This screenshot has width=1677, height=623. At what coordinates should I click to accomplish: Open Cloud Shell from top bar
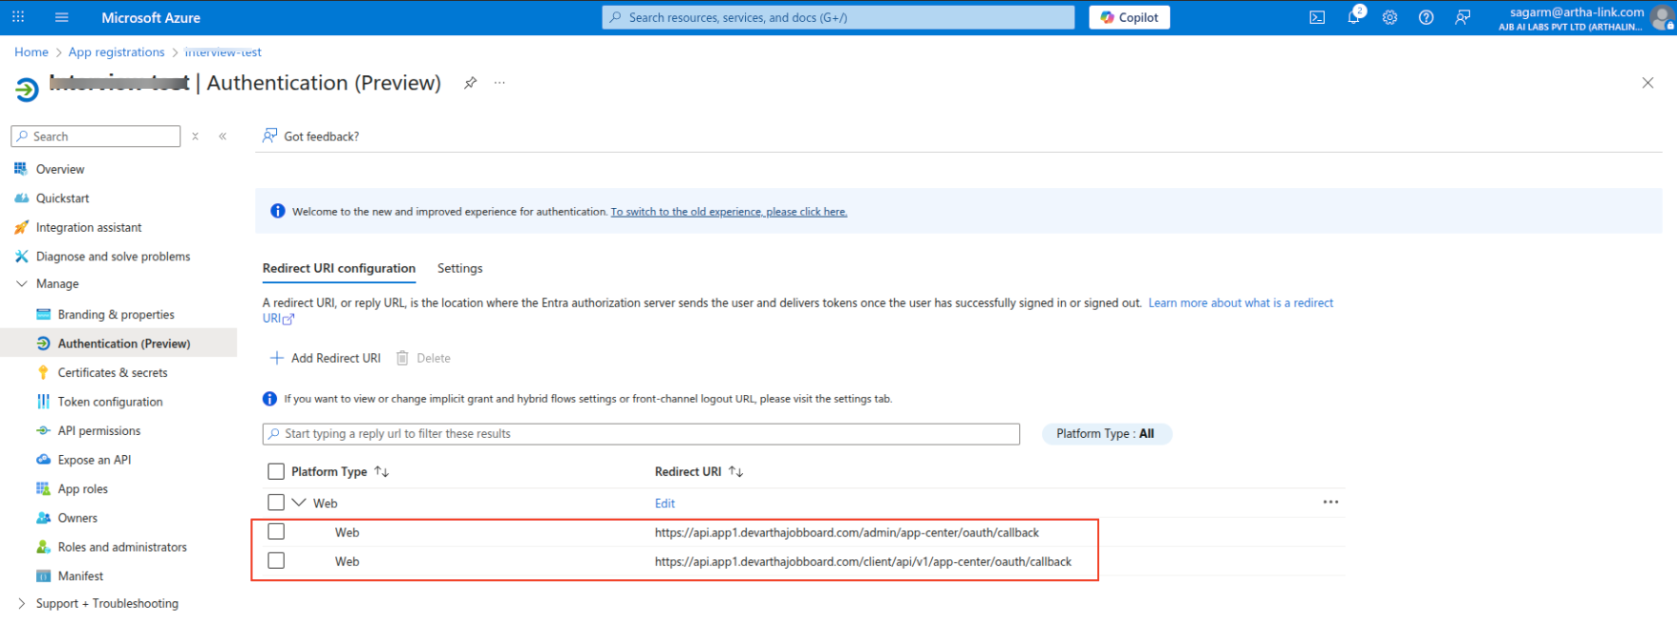[x=1317, y=17]
